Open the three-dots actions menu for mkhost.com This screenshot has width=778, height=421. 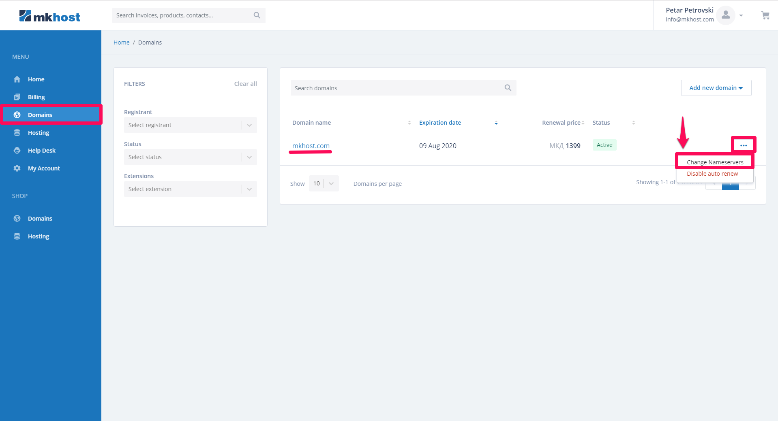coord(743,145)
